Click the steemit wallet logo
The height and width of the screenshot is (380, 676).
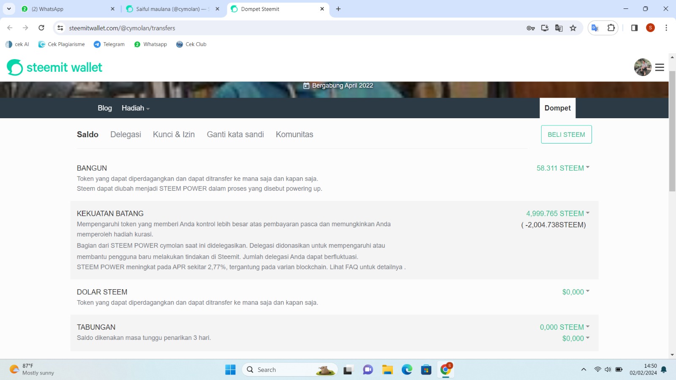point(55,68)
